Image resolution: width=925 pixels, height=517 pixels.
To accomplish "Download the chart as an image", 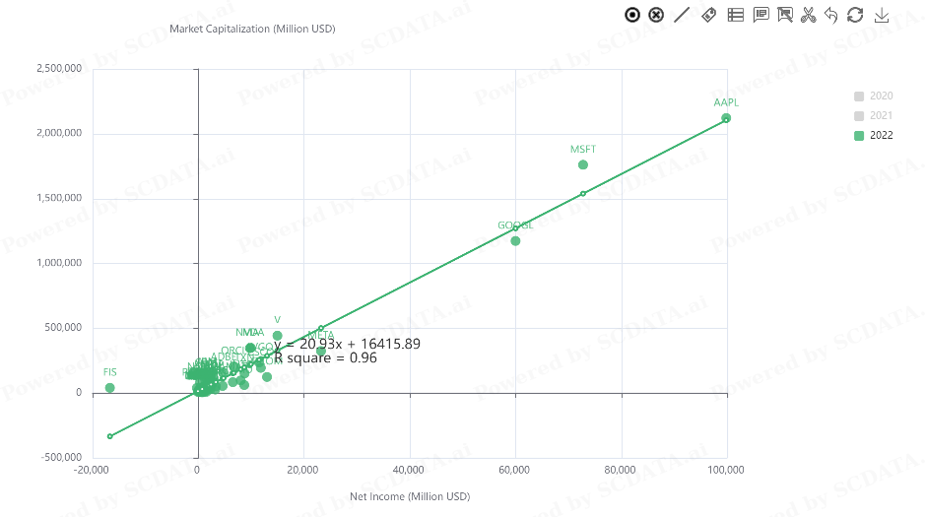I will [882, 15].
